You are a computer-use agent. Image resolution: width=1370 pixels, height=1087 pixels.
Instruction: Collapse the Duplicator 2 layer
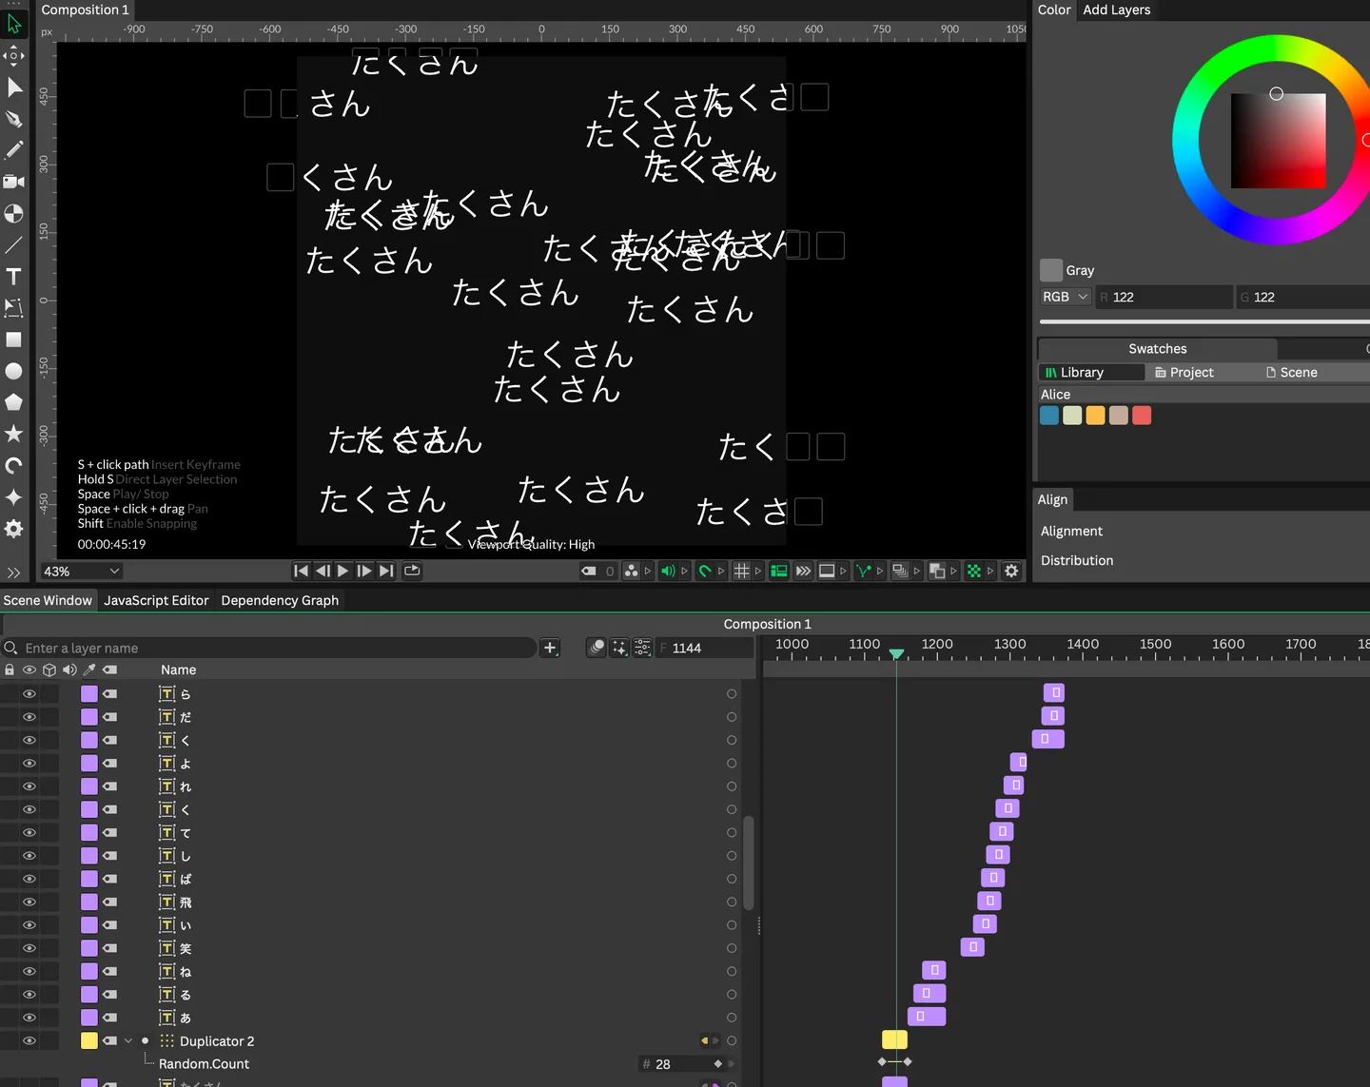click(128, 1041)
